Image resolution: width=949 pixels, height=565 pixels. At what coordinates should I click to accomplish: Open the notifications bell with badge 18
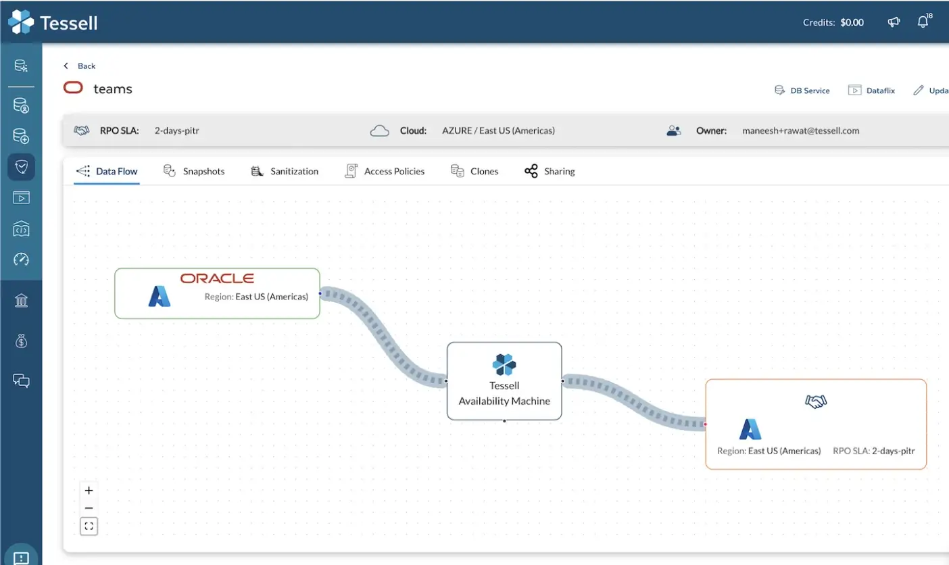(923, 22)
